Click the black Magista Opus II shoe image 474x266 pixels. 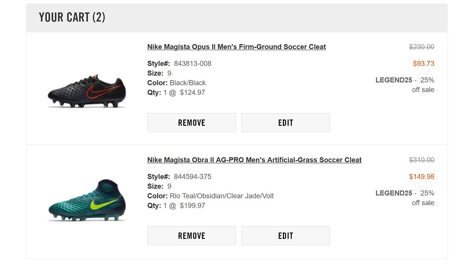[87, 92]
